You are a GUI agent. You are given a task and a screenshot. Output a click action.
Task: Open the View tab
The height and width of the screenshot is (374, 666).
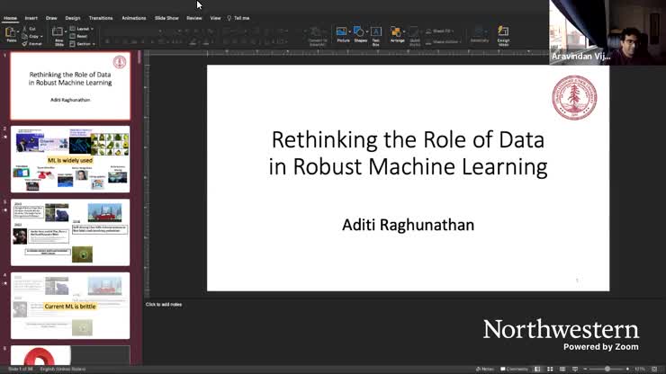point(215,18)
